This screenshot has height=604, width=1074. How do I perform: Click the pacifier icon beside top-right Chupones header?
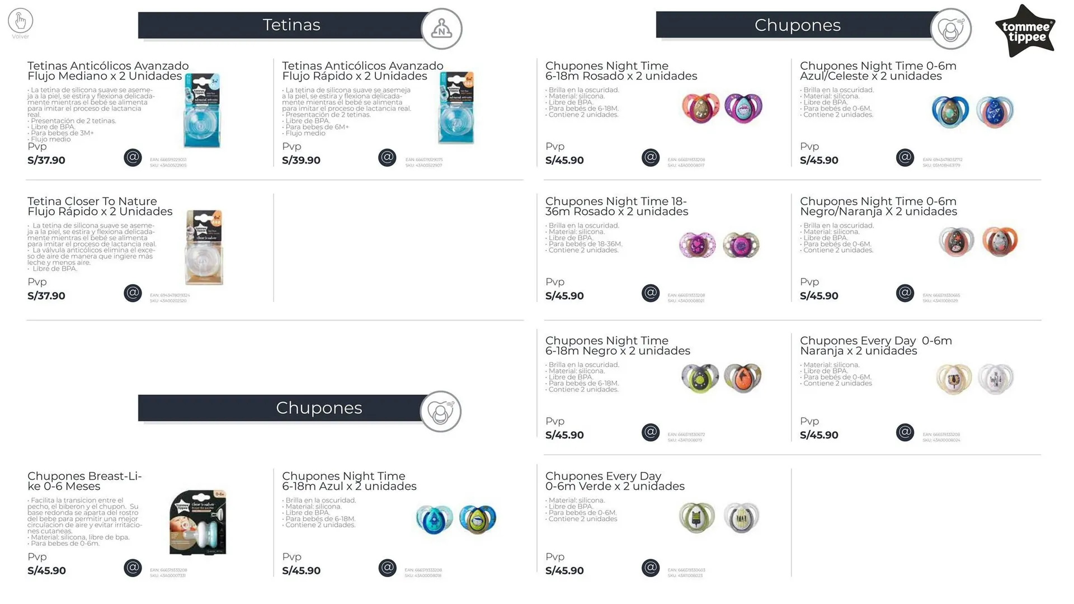(x=950, y=29)
